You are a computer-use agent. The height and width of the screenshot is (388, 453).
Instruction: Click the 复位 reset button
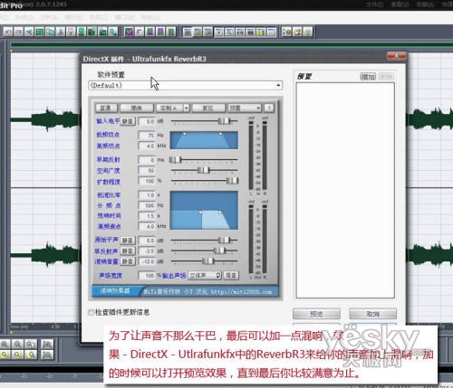pyautogui.click(x=208, y=108)
